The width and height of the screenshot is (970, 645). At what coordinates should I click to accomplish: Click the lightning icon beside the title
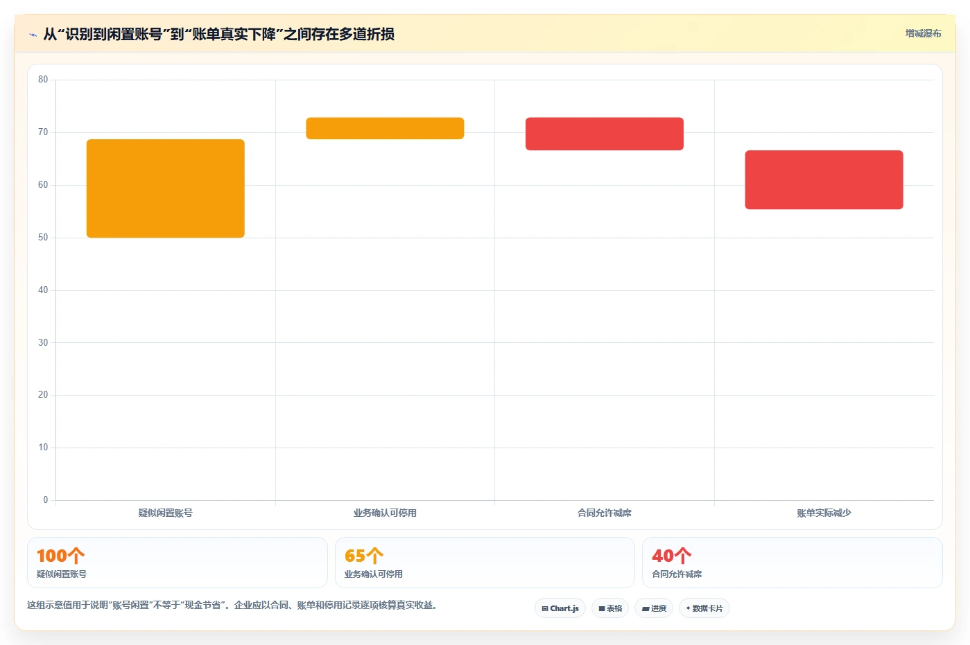[33, 35]
